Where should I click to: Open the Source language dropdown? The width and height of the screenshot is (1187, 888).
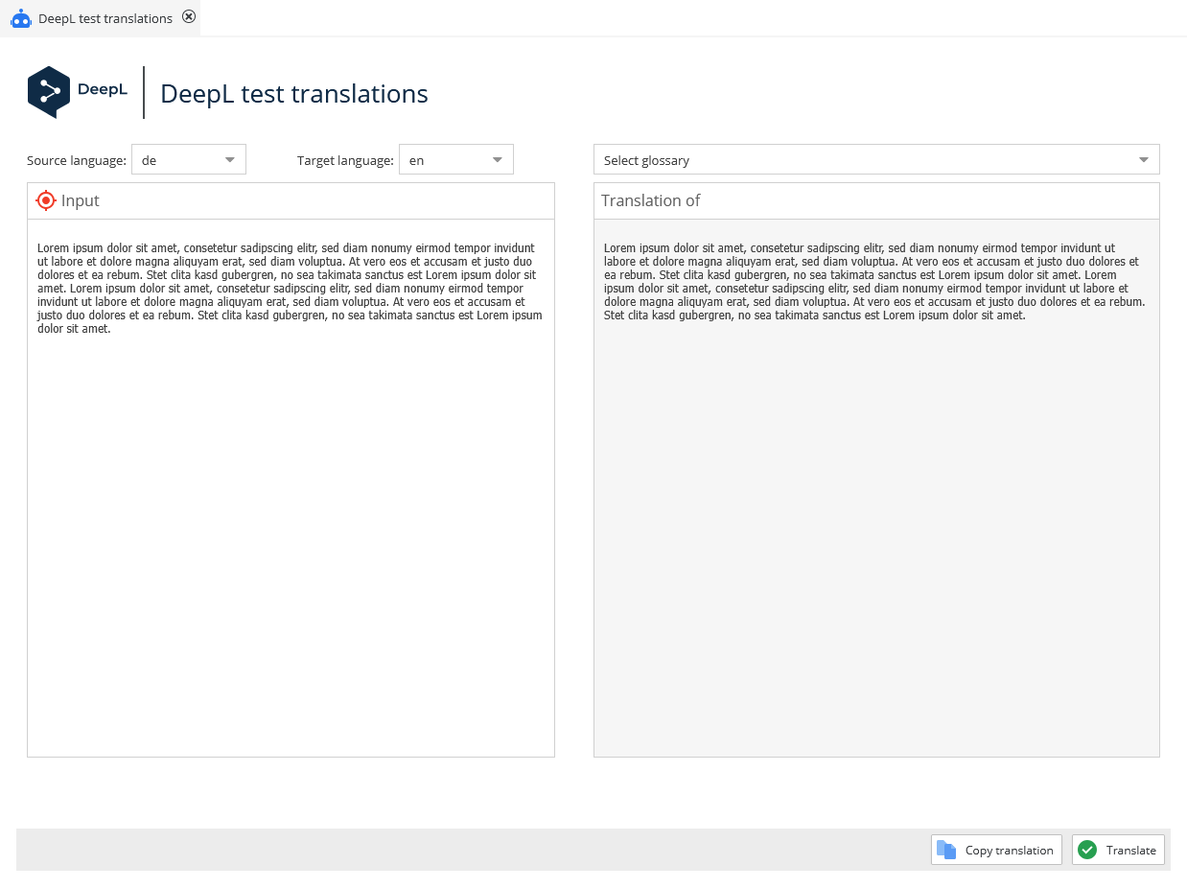(189, 159)
